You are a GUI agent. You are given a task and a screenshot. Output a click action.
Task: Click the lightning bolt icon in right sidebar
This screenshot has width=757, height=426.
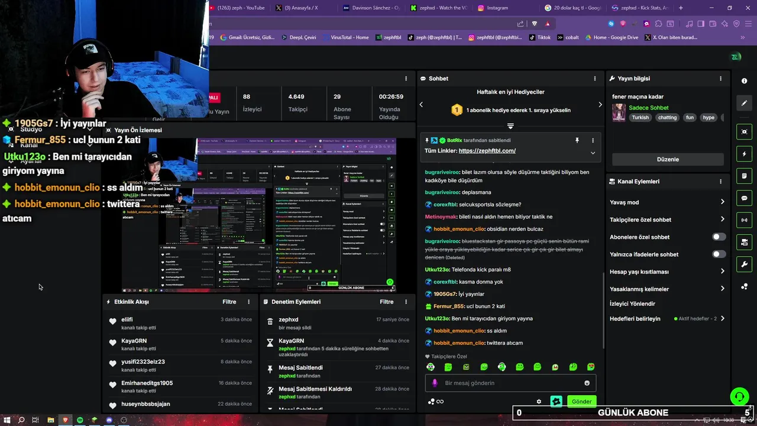[x=744, y=154]
